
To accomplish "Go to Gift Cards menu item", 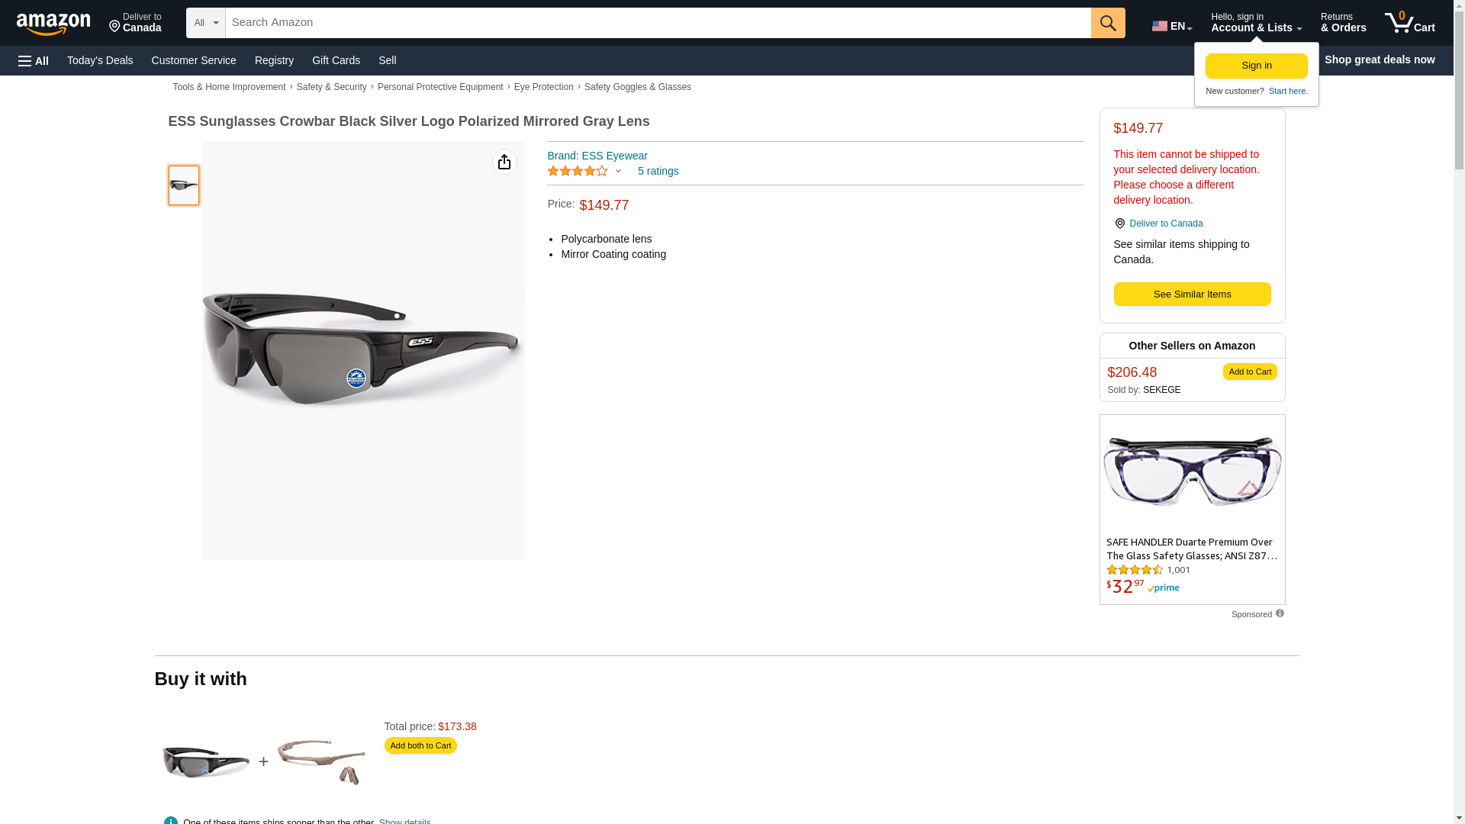I will coord(336,60).
